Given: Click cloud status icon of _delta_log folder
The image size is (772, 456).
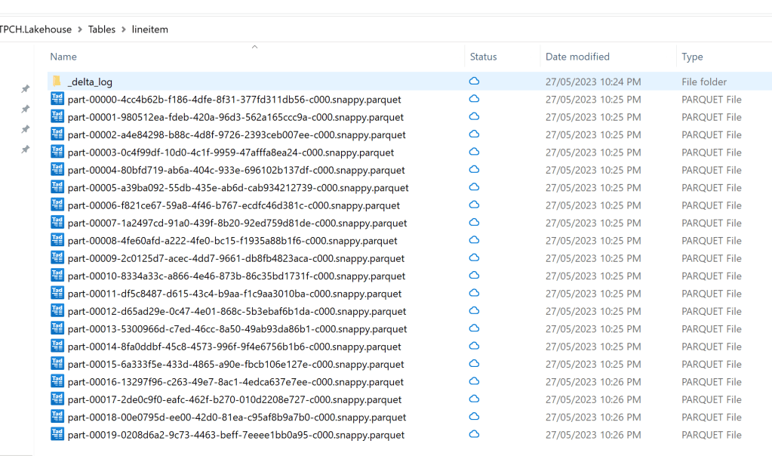Looking at the screenshot, I should 475,82.
